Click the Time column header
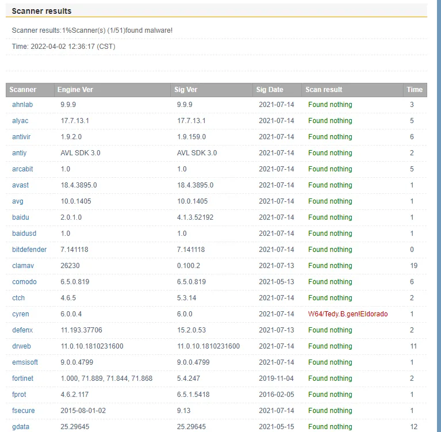The height and width of the screenshot is (432, 441). tap(415, 90)
